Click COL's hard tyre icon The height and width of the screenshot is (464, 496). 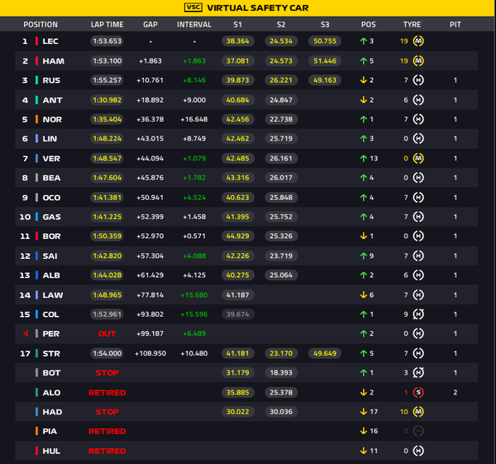[418, 314]
